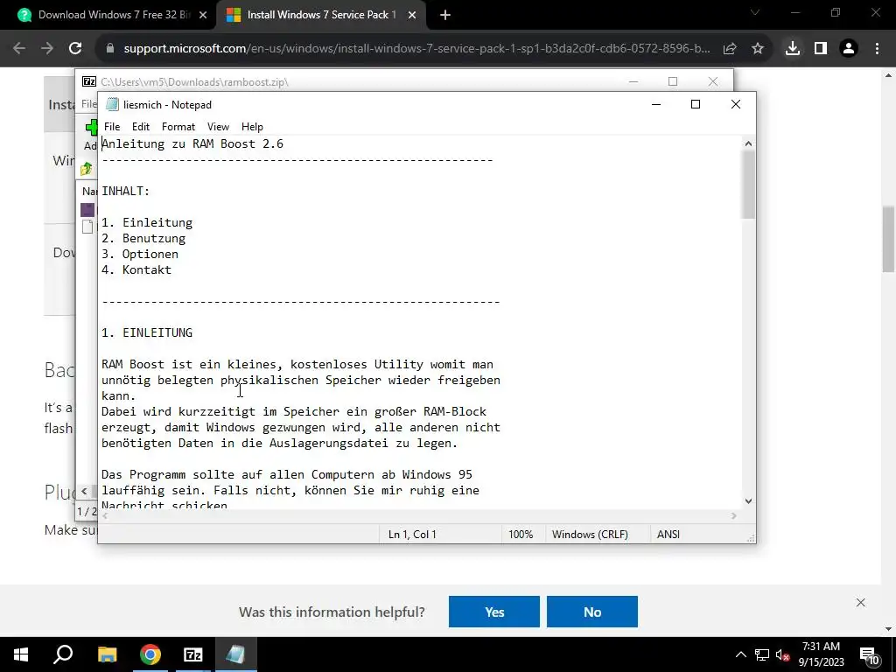Viewport: 896px width, 672px height.
Task: Share this page via Chrome share icon
Action: click(730, 49)
